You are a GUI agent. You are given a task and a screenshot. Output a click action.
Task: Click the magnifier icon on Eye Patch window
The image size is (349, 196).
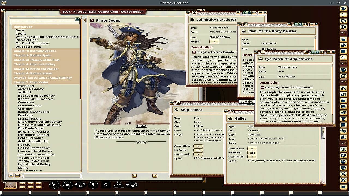pos(312,52)
